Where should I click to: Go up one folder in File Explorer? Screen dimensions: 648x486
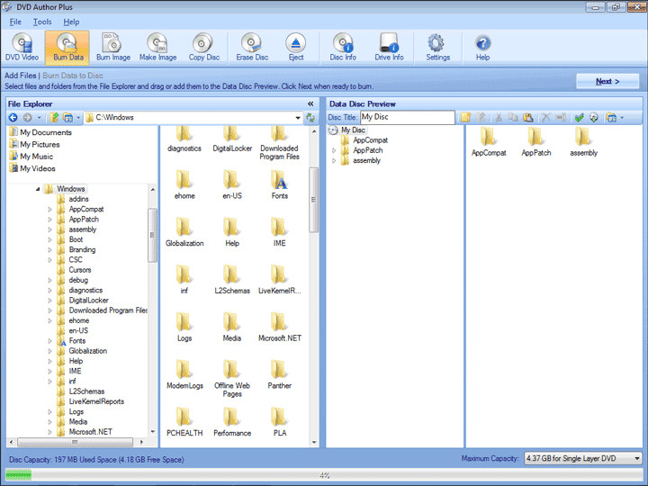pos(54,118)
